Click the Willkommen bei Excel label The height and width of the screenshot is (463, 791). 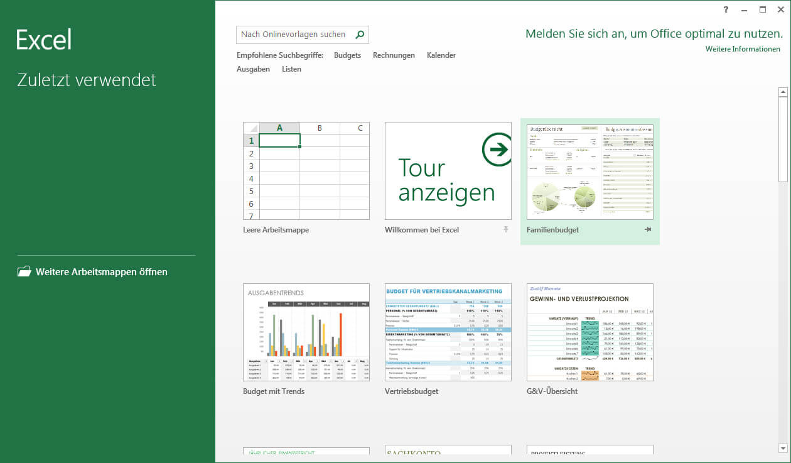422,230
